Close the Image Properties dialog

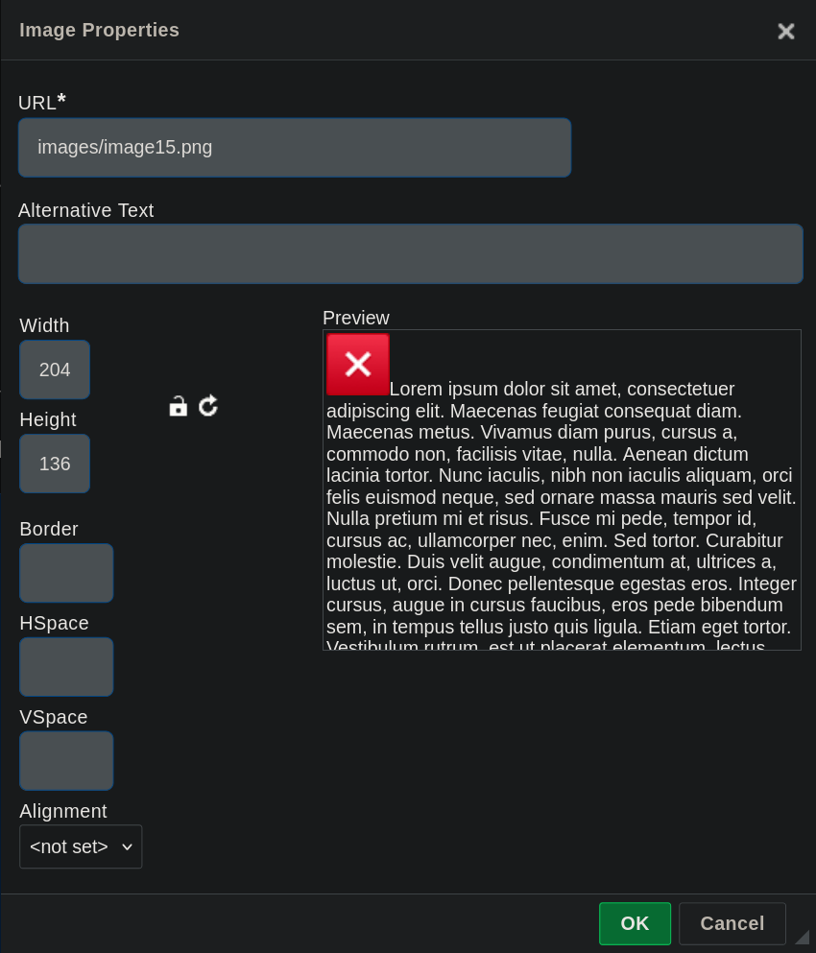(785, 32)
